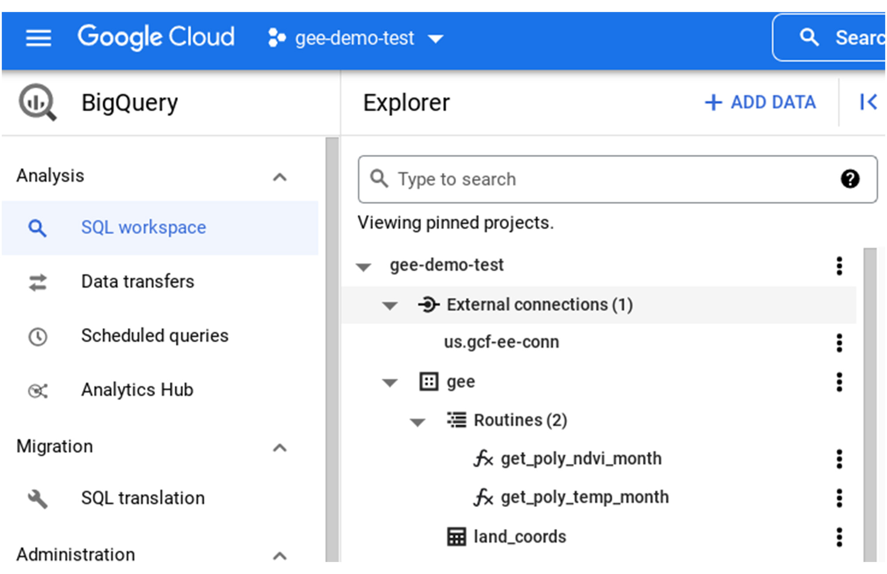Click the top search bar magnifier icon

tap(809, 38)
